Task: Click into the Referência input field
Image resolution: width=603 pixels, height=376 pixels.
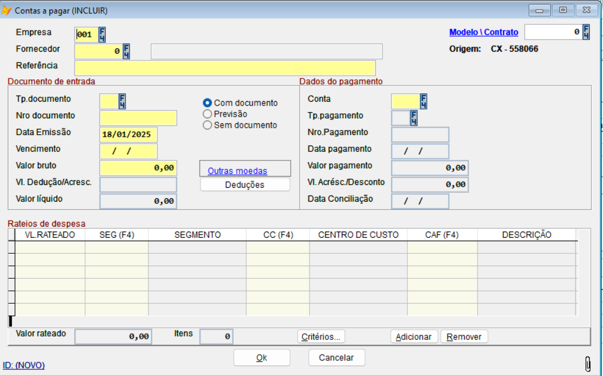Action: click(x=225, y=68)
